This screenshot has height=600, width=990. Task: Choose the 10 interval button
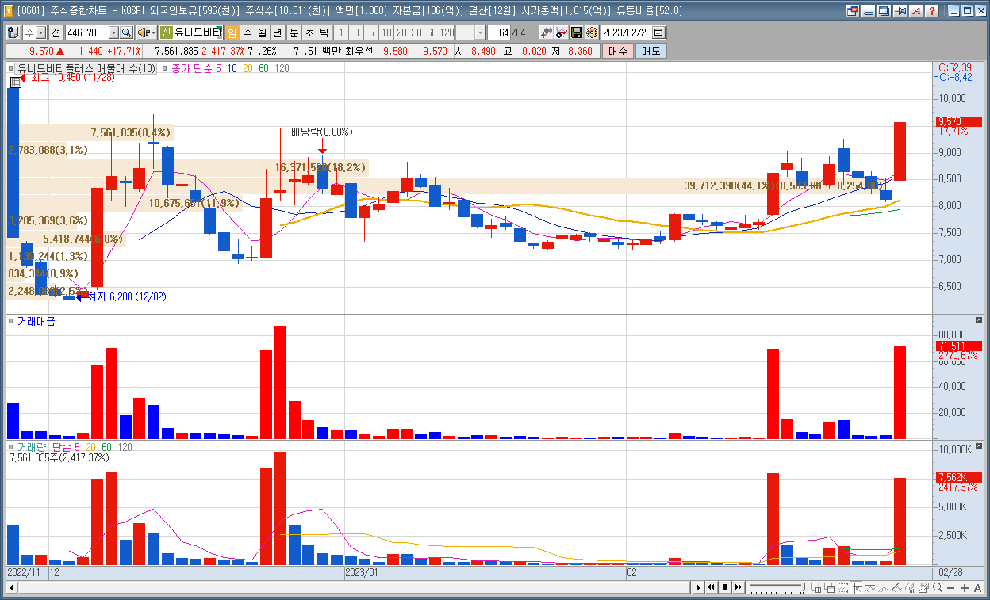pyautogui.click(x=386, y=32)
